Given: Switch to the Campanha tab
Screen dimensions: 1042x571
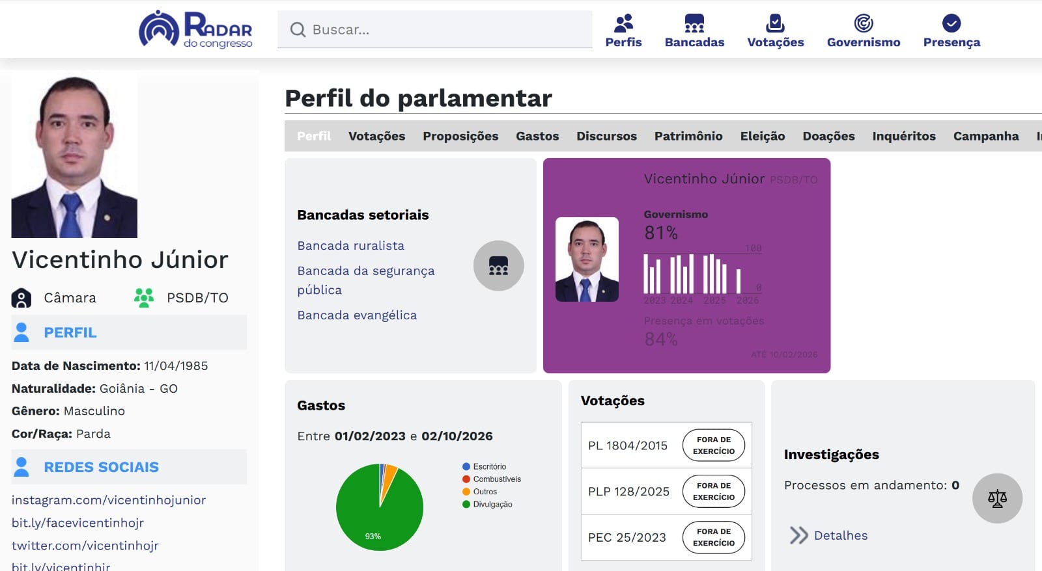Looking at the screenshot, I should (x=986, y=136).
